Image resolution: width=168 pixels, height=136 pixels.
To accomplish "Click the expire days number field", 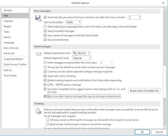I will [105, 63].
